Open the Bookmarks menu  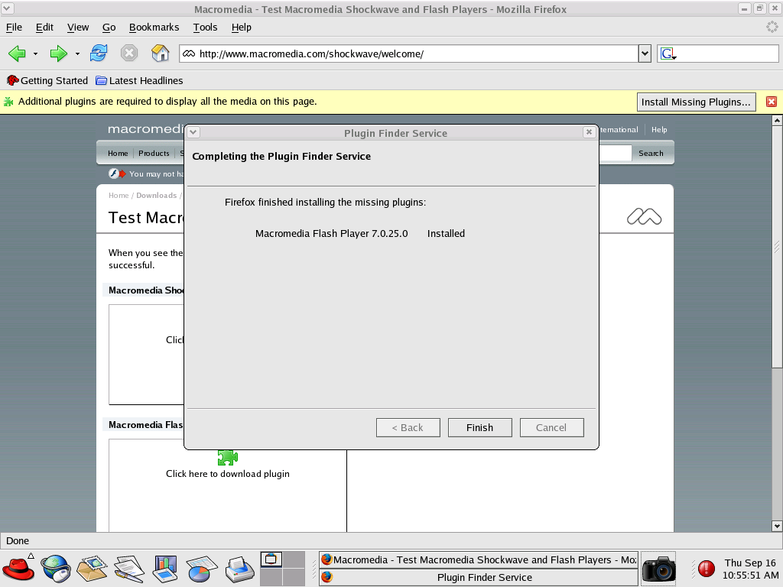pyautogui.click(x=154, y=27)
